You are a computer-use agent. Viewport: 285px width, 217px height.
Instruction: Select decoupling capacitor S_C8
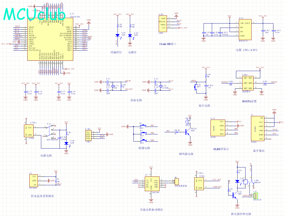point(69,92)
